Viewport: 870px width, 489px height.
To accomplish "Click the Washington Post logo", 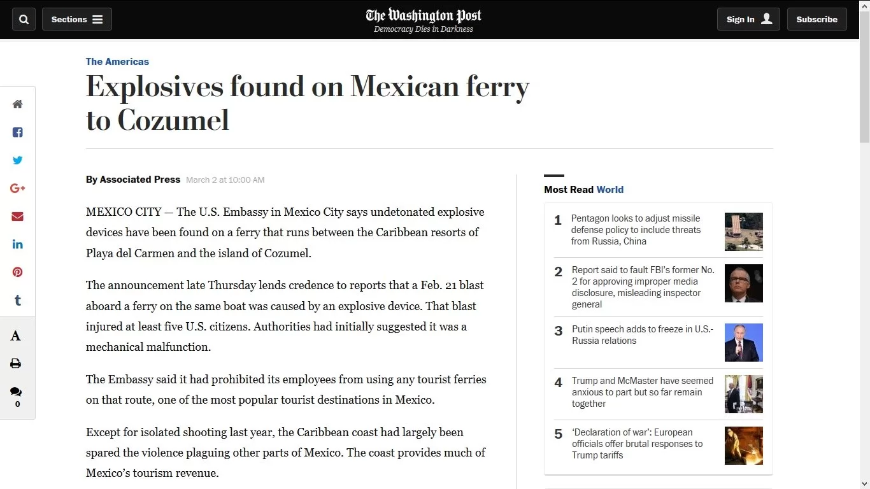I will point(424,20).
